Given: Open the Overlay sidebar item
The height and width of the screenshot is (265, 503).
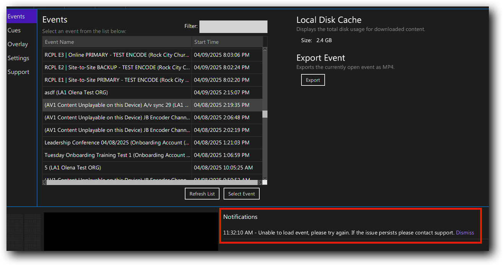Looking at the screenshot, I should point(18,44).
